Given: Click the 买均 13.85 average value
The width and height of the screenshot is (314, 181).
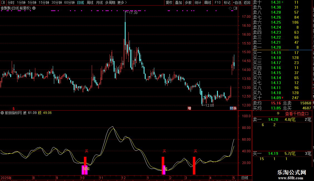Looking at the screenshot, I should (276, 108).
